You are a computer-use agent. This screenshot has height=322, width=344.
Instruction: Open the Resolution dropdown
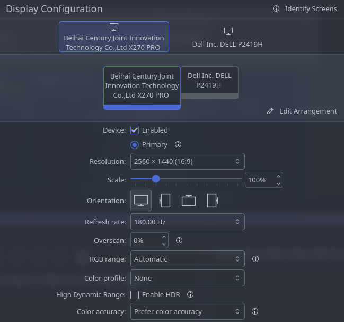point(187,161)
